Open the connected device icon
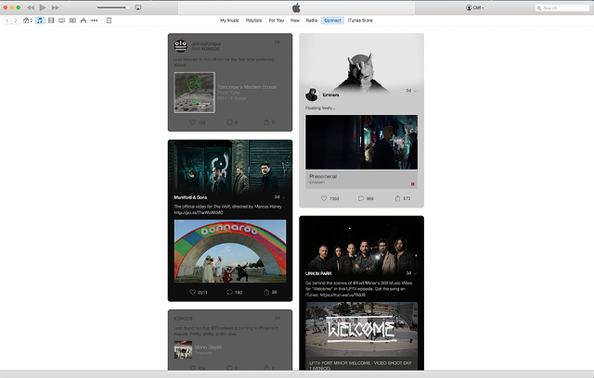594x378 pixels. coord(110,20)
